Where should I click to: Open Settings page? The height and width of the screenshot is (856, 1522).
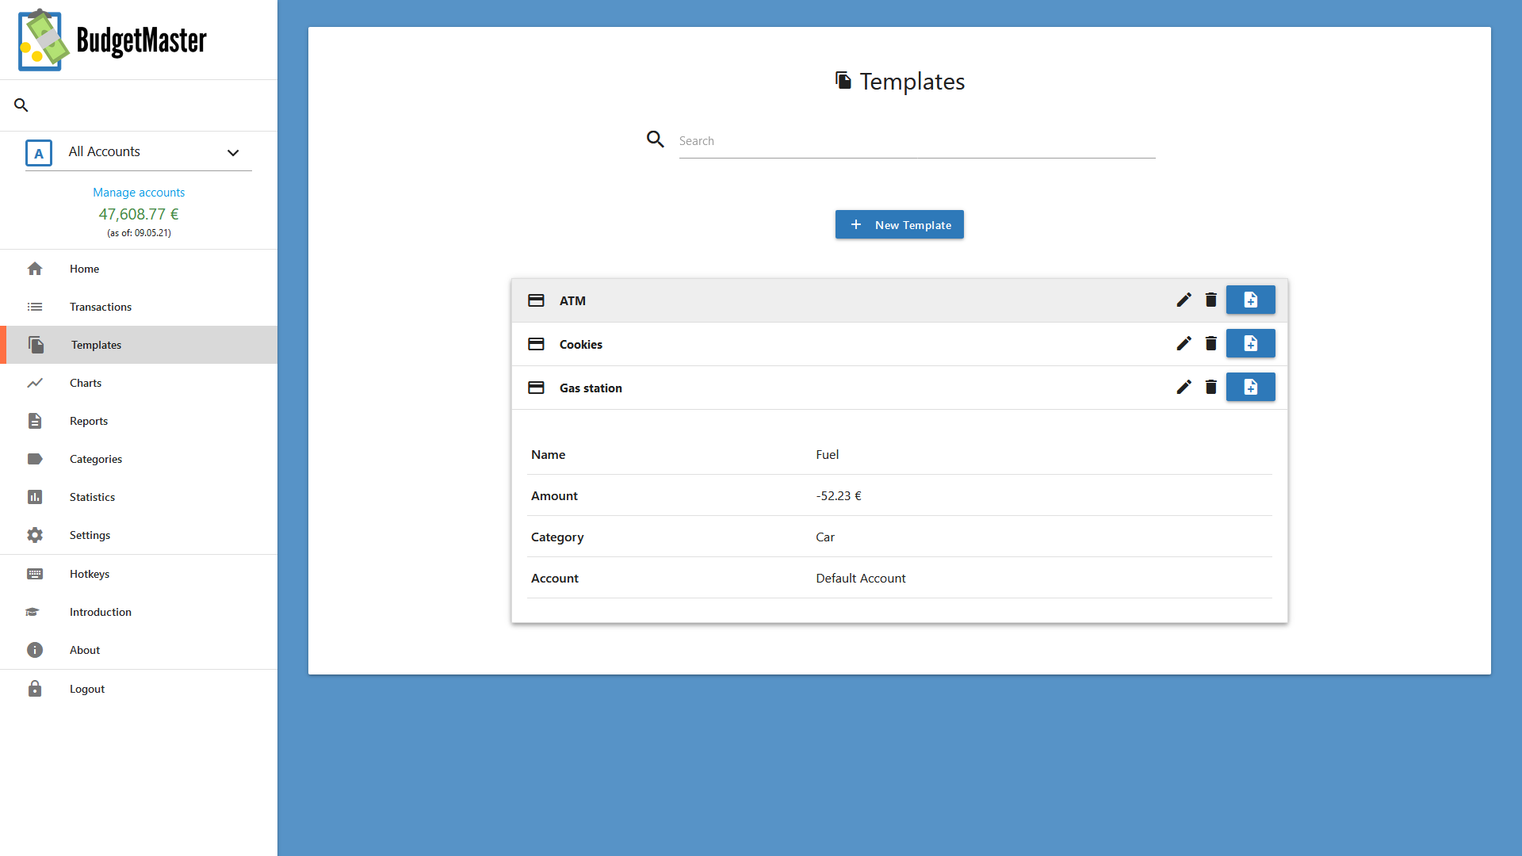90,535
